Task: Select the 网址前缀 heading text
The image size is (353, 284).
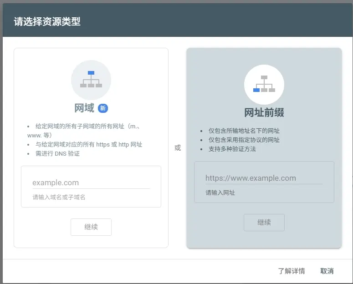Action: pyautogui.click(x=264, y=112)
